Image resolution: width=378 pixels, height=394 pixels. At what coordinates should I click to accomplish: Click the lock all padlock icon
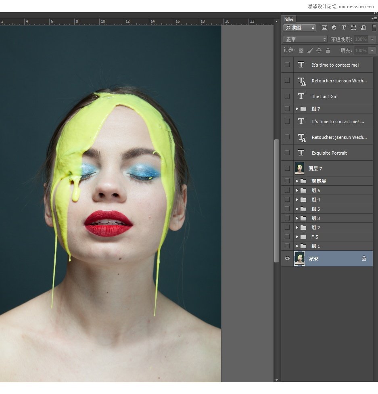pyautogui.click(x=328, y=50)
